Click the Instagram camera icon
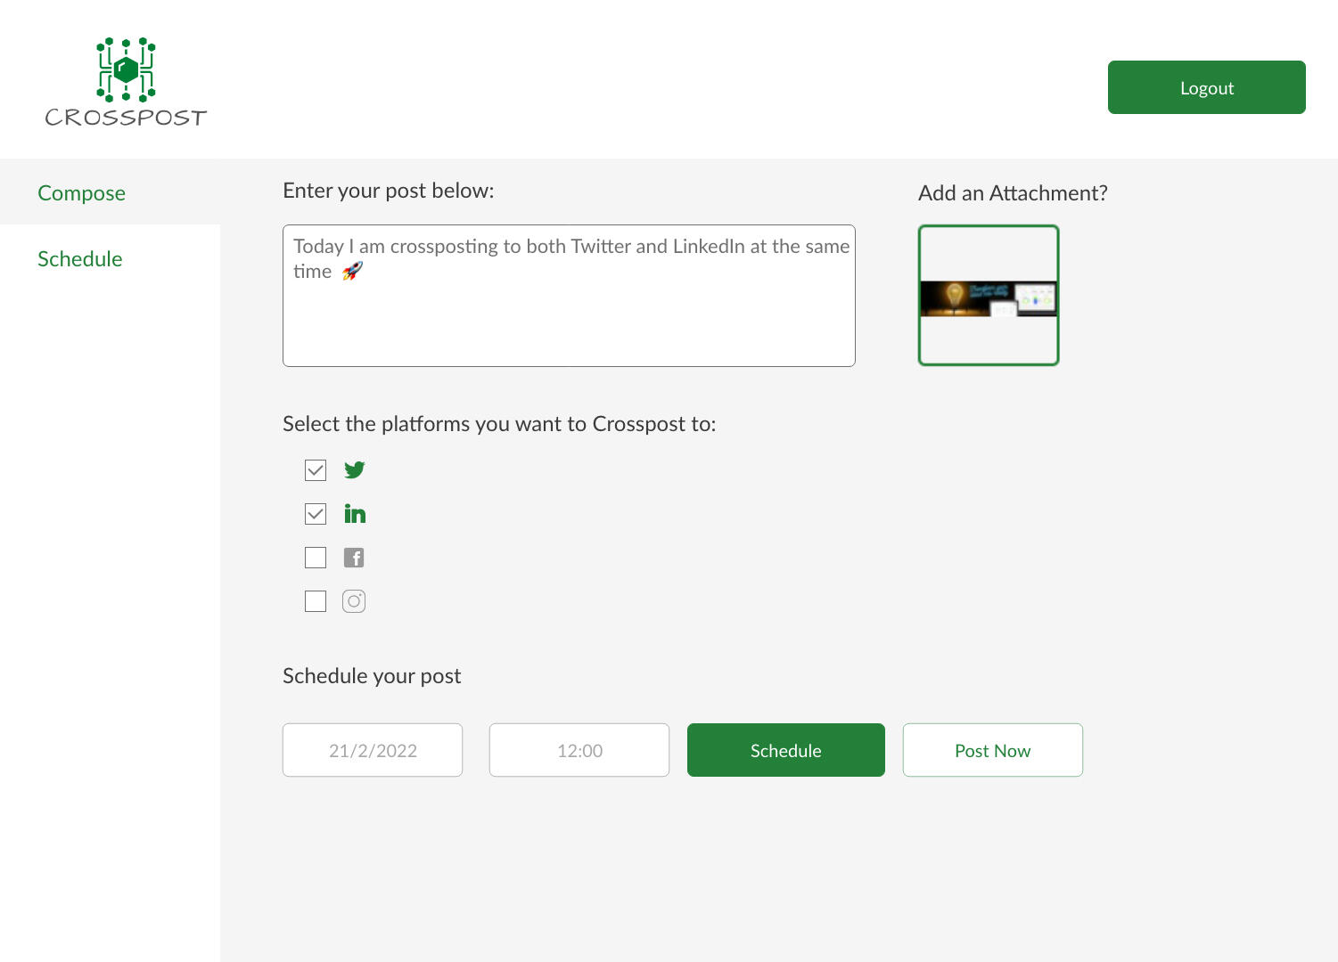 (x=354, y=601)
